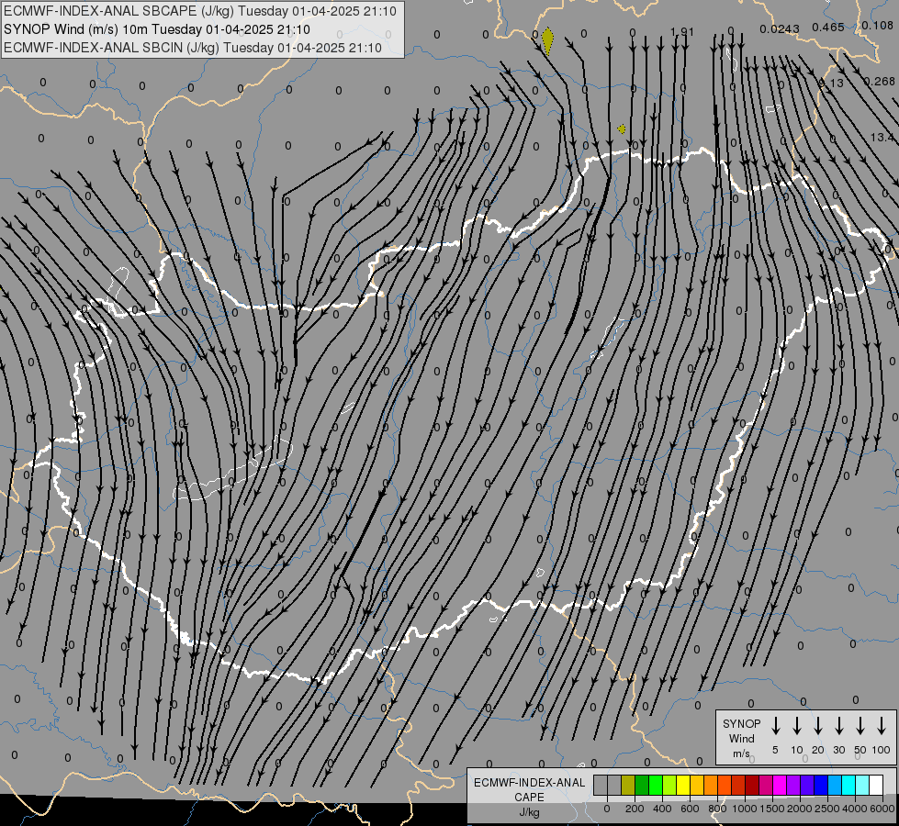Image resolution: width=899 pixels, height=826 pixels.
Task: Pick the white CAPE legend swatch
Action: click(877, 785)
